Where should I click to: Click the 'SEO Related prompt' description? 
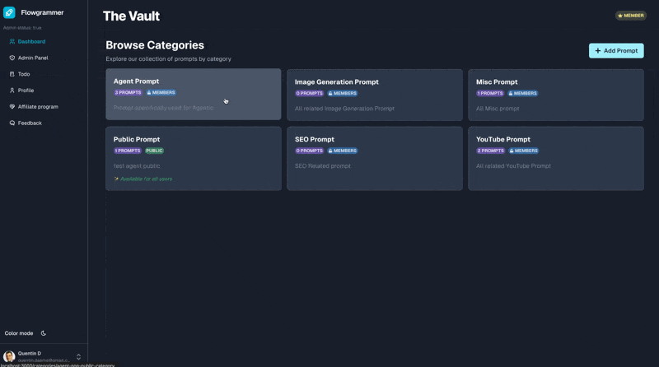(323, 166)
